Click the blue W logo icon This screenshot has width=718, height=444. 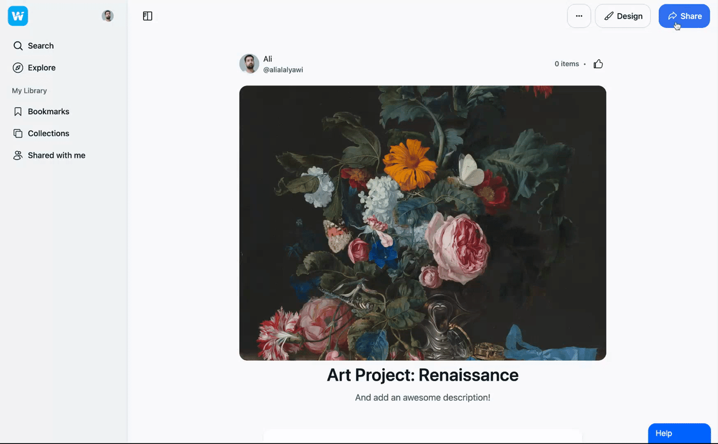18,16
